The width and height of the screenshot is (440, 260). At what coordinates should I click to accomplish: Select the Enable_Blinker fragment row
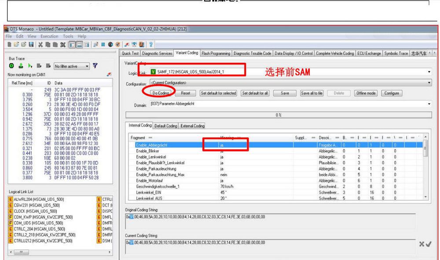tap(275, 151)
